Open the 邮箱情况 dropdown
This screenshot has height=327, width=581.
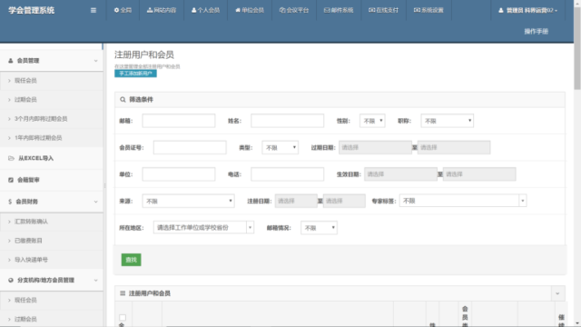tap(319, 228)
